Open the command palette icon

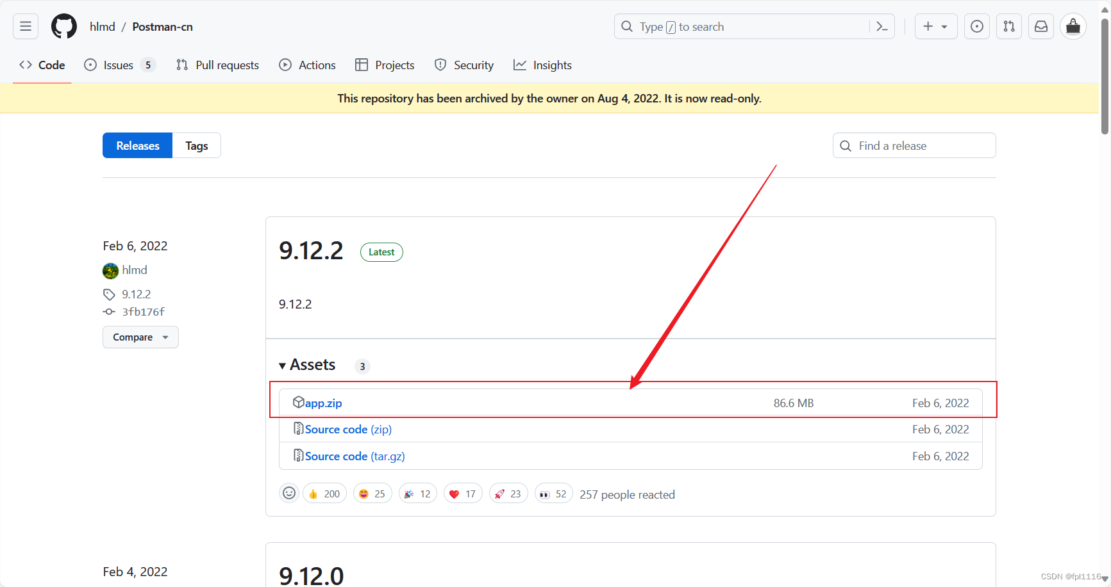point(882,26)
